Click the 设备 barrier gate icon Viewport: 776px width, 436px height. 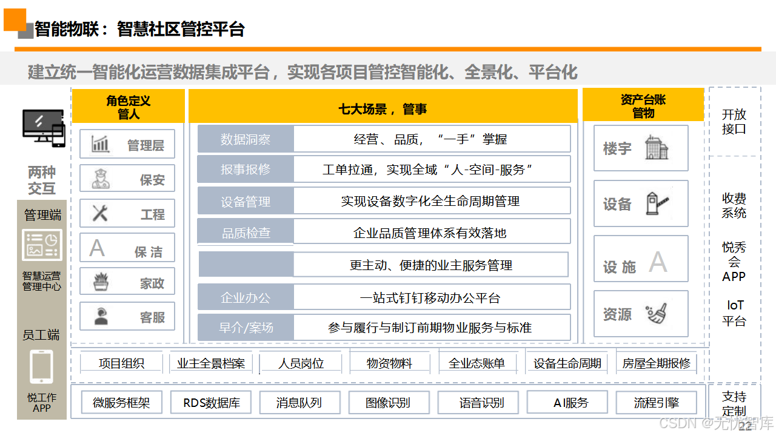point(657,203)
